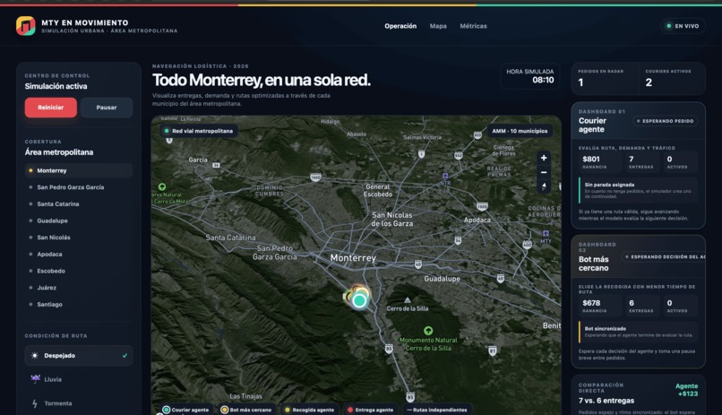Zoom in on the map with plus
Image resolution: width=722 pixels, height=415 pixels.
[544, 158]
